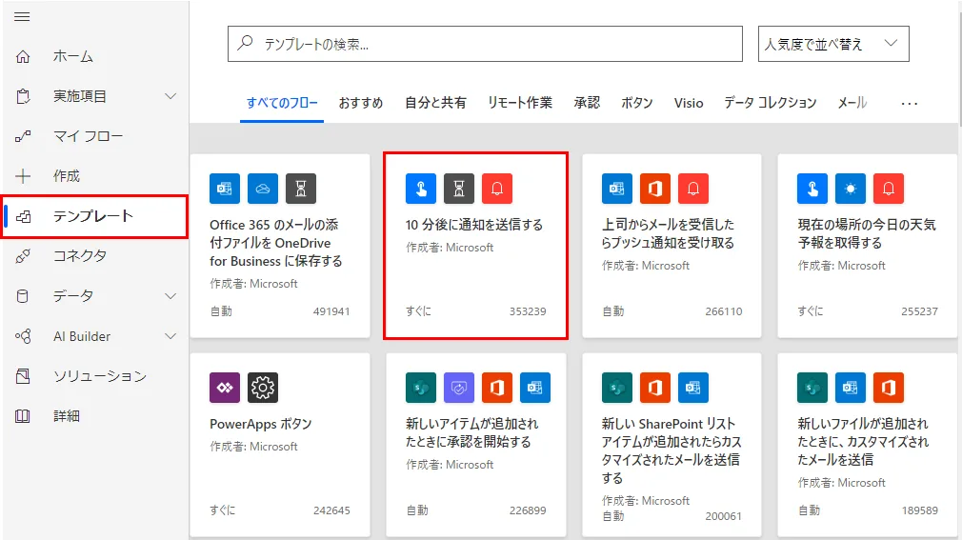Image resolution: width=962 pixels, height=540 pixels.
Task: Click touch button icon on 10分後 card
Action: [421, 189]
